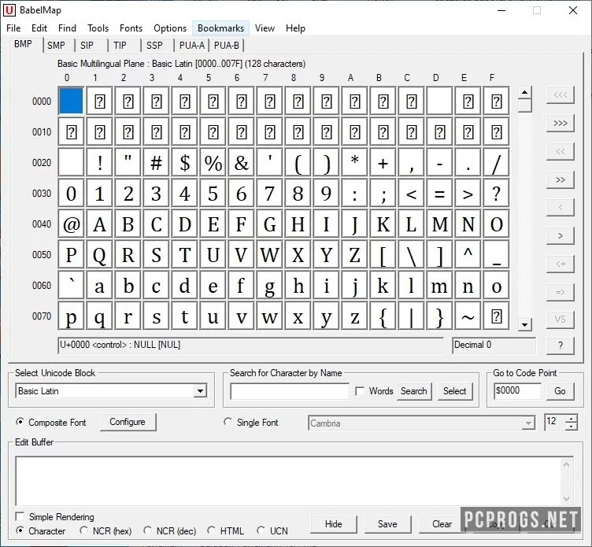Select the ~ tilde character cell
Screen dimensions: 592x547
pos(468,316)
